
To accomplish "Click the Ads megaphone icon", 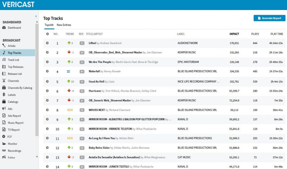I will [4, 108].
